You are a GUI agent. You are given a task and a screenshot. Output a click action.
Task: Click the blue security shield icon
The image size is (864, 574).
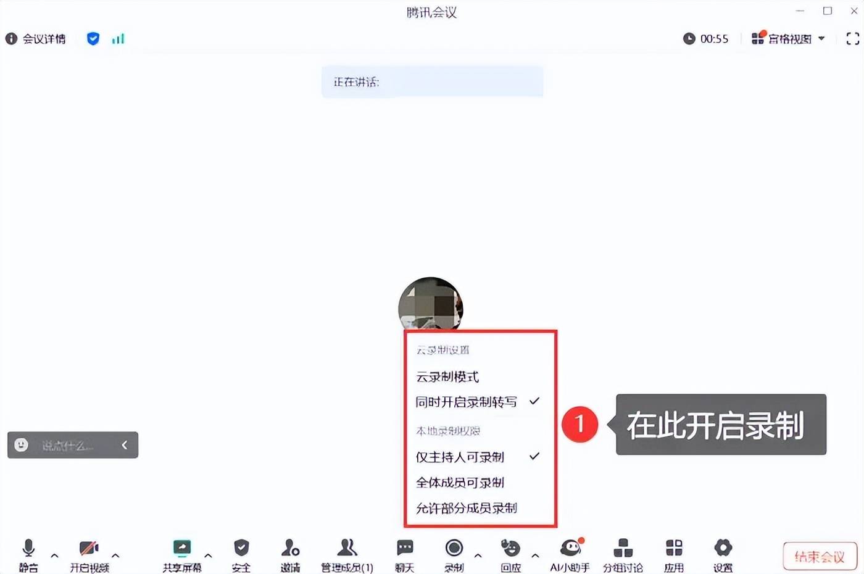pos(93,39)
